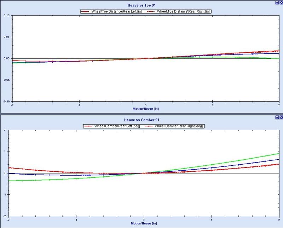
Task: Select Toe Distance Rear Right legend entry
Action: (x=178, y=11)
